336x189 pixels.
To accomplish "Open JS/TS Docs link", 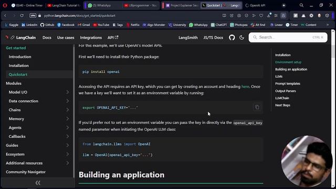I will [213, 37].
